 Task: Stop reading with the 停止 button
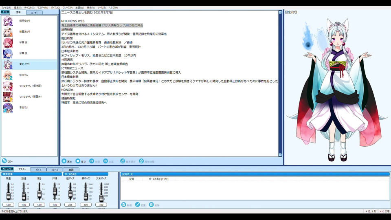point(78,161)
